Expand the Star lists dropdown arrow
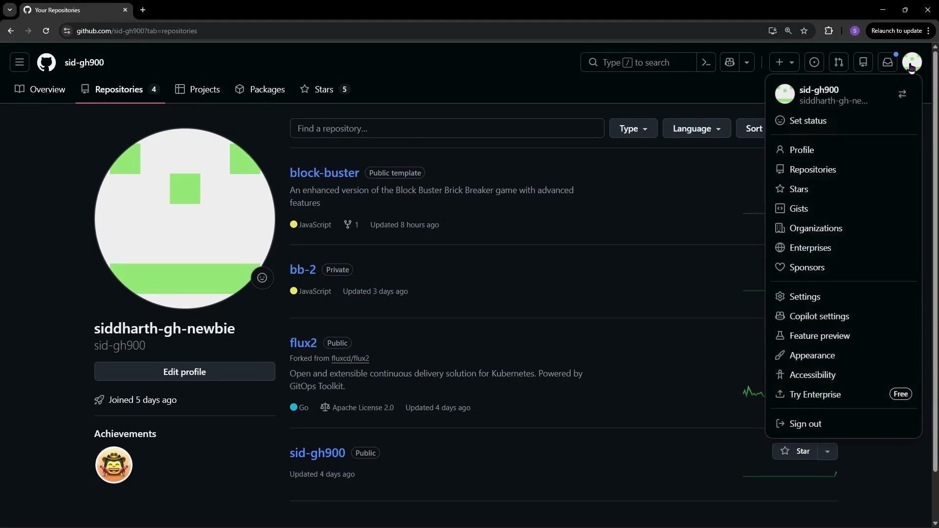Screen dimensions: 939x528 [827, 451]
